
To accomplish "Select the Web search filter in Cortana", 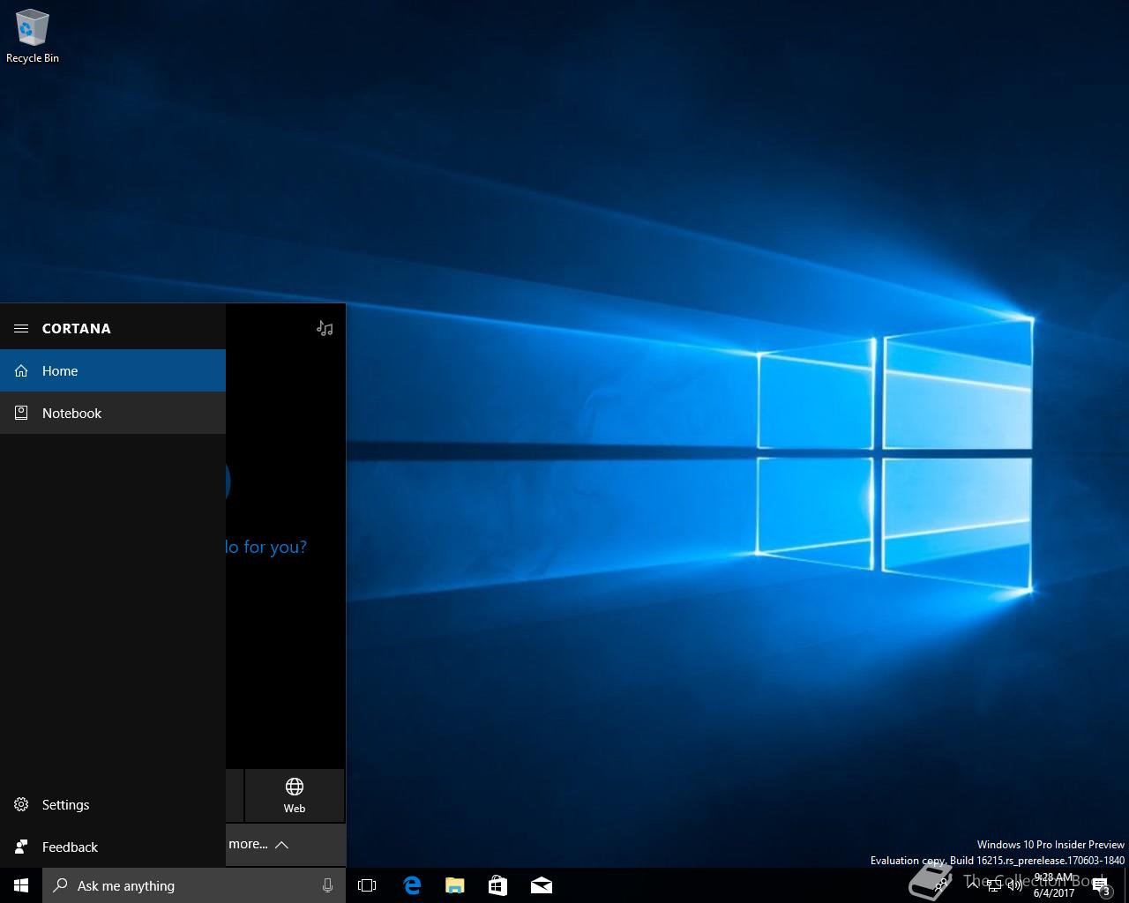I will coord(295,795).
